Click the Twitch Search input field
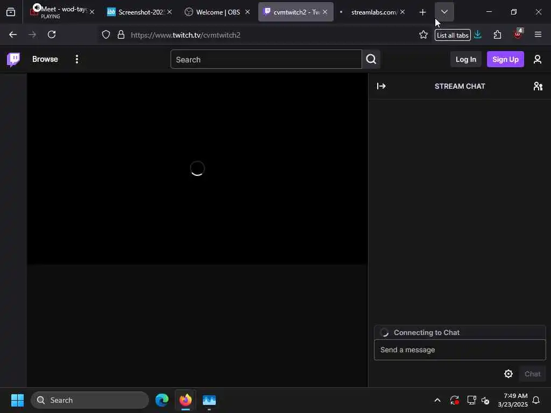This screenshot has height=413, width=551. tap(266, 59)
